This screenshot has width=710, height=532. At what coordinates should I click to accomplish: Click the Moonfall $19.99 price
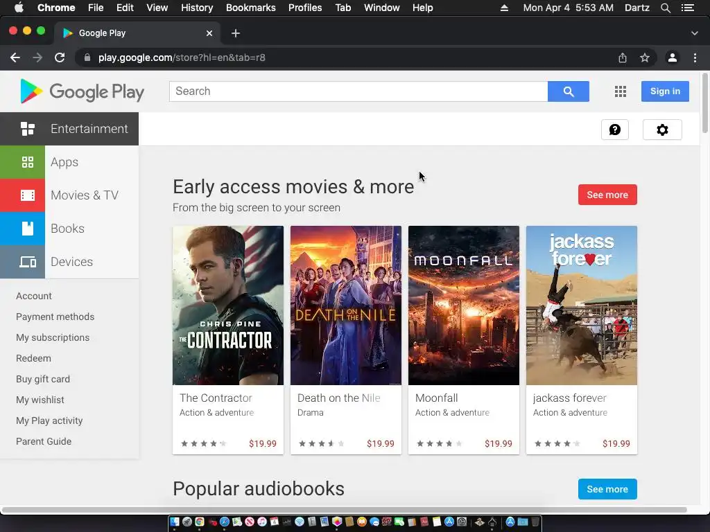click(498, 444)
